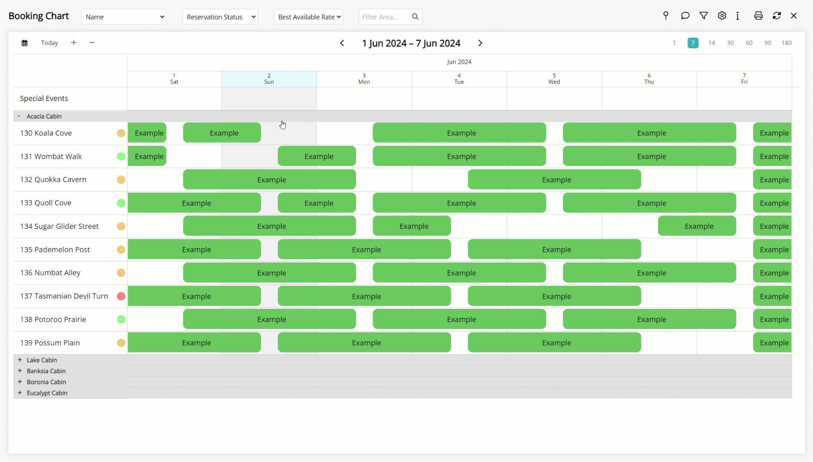Select the 7 day view
The image size is (813, 462).
point(693,43)
